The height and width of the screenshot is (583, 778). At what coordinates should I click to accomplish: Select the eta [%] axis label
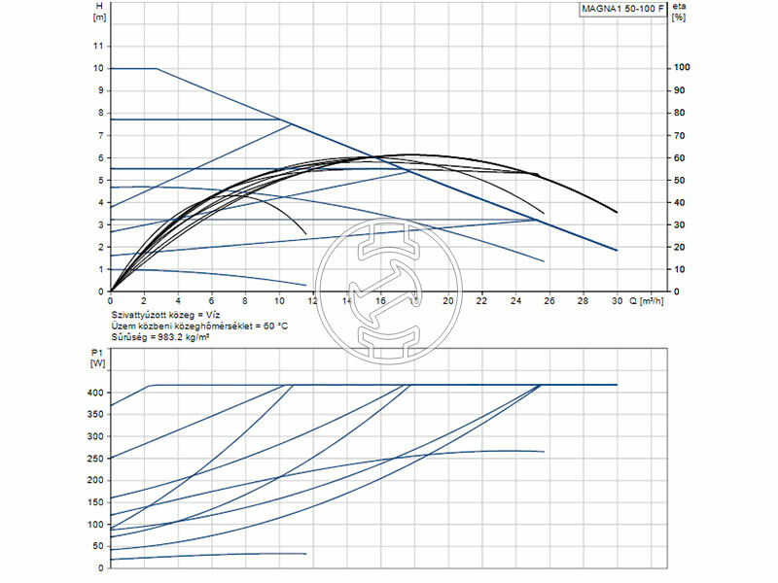tap(679, 12)
